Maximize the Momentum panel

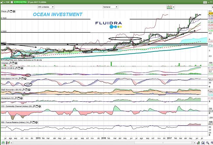coord(18,98)
